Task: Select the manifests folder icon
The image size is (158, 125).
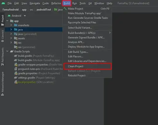Action: (x=16, y=25)
